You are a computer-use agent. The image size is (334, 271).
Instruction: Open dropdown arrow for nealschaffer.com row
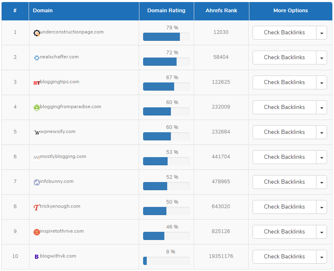(322, 58)
